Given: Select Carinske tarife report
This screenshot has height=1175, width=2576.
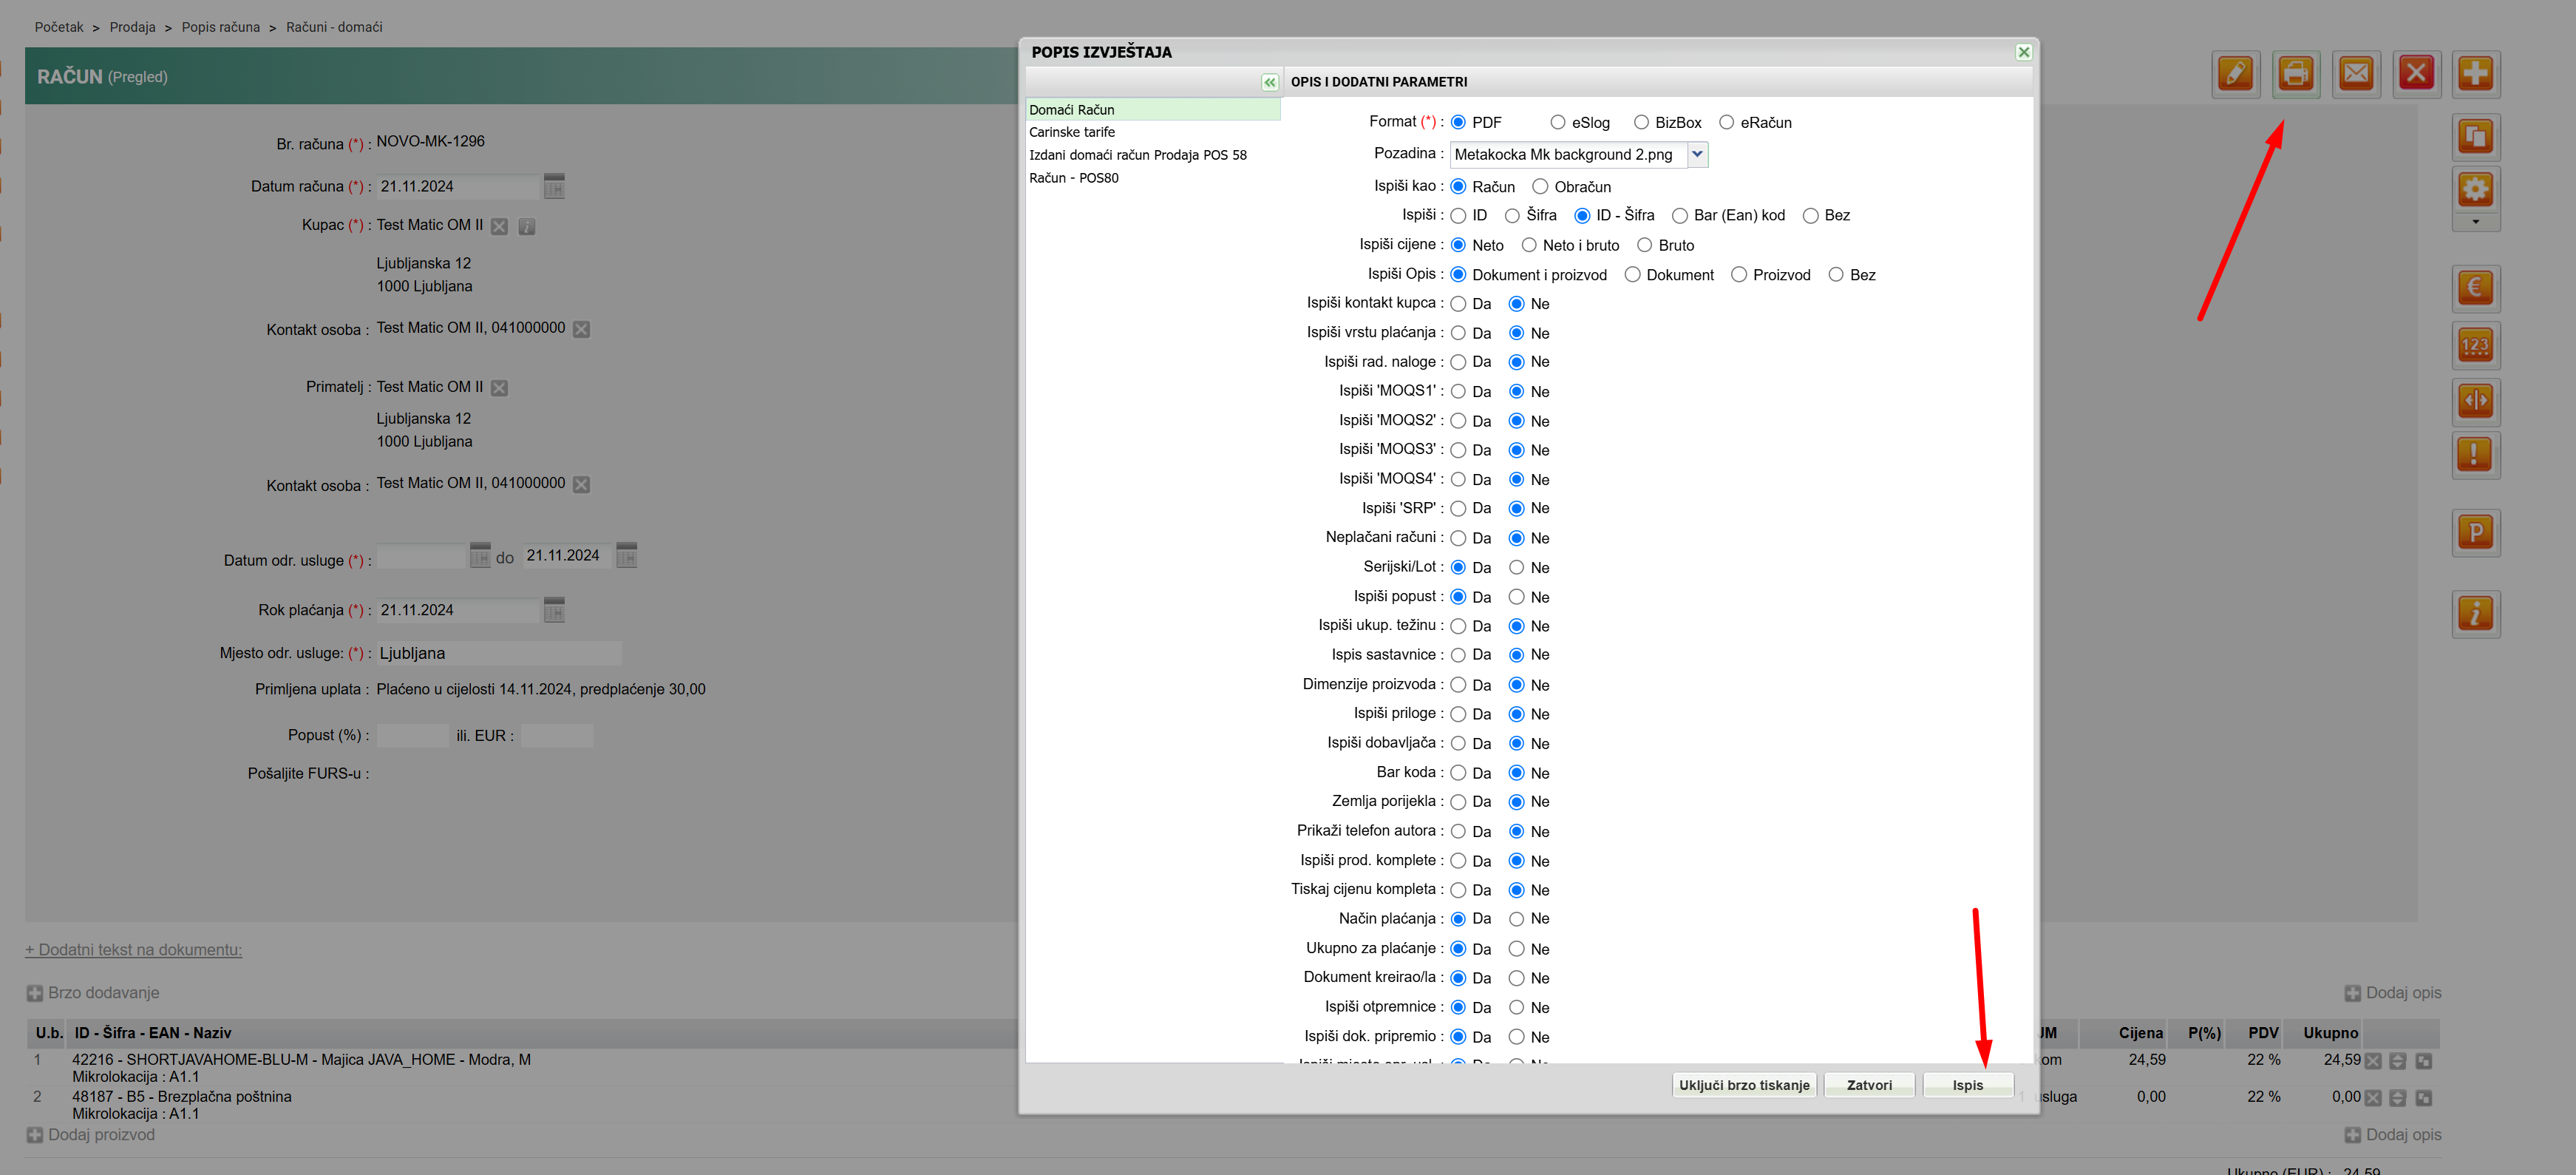Looking at the screenshot, I should [1072, 133].
